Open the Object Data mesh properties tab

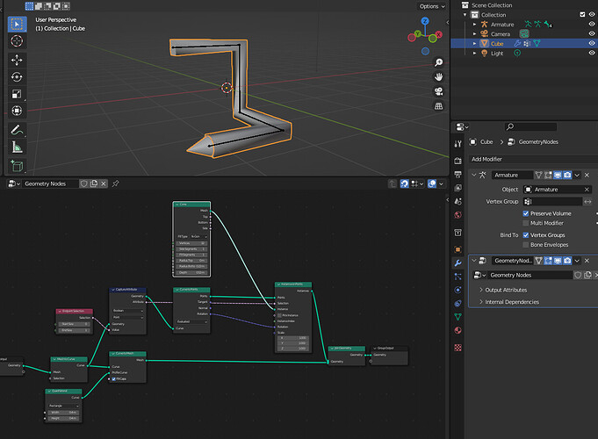(x=458, y=317)
